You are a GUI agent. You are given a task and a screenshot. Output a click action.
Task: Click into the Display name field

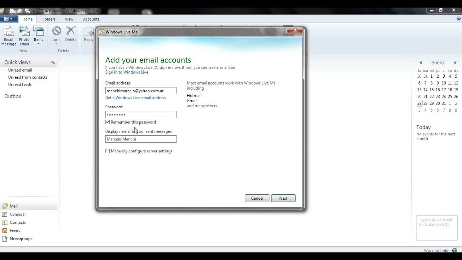click(141, 139)
